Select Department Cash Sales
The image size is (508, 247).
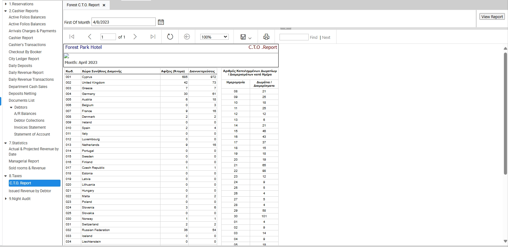[28, 87]
